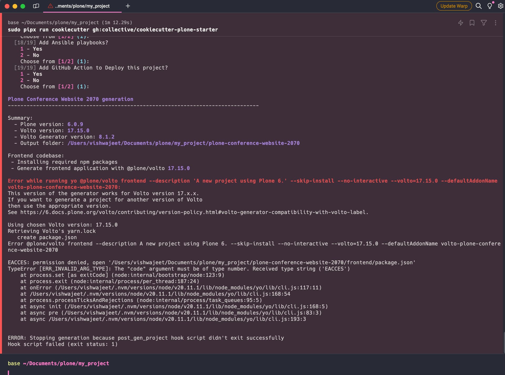Image resolution: width=505 pixels, height=375 pixels.
Task: Click 'ERROR: Stopping generation because post_gen_project' line
Action: tap(146, 338)
